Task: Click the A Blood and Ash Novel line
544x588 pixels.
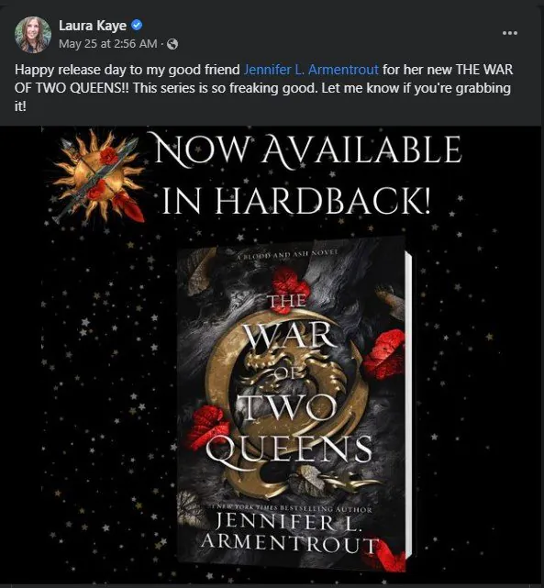Action: point(287,255)
